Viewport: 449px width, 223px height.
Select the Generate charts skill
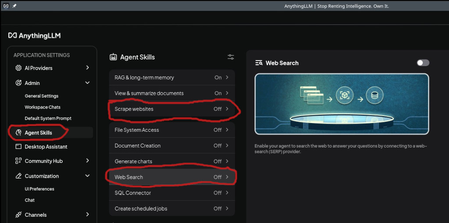[x=172, y=161]
